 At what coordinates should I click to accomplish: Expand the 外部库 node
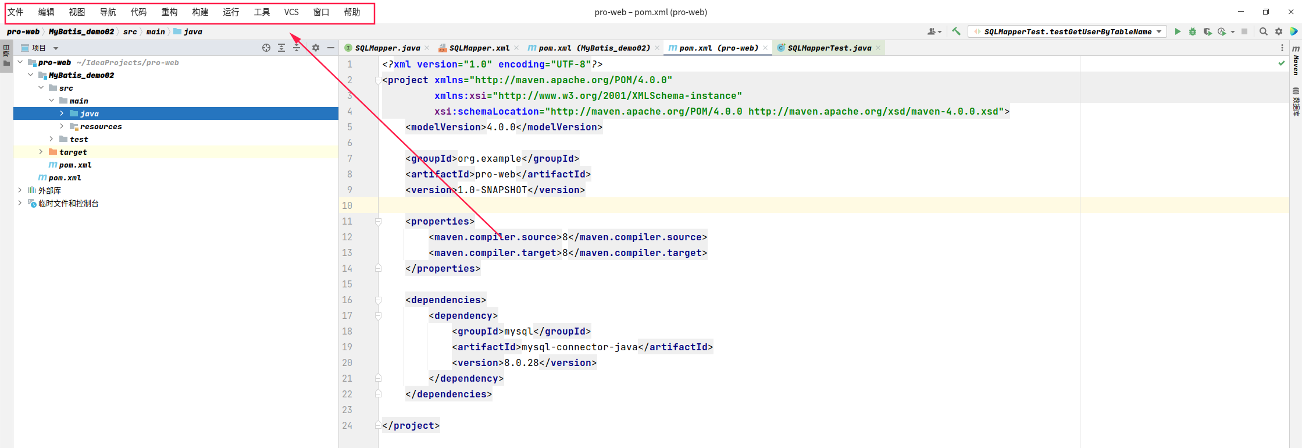[20, 190]
